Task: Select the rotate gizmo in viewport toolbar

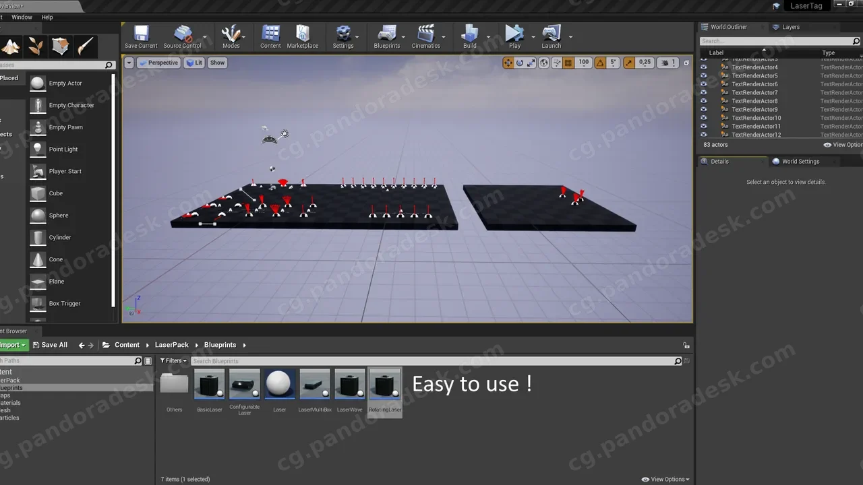Action: point(520,63)
